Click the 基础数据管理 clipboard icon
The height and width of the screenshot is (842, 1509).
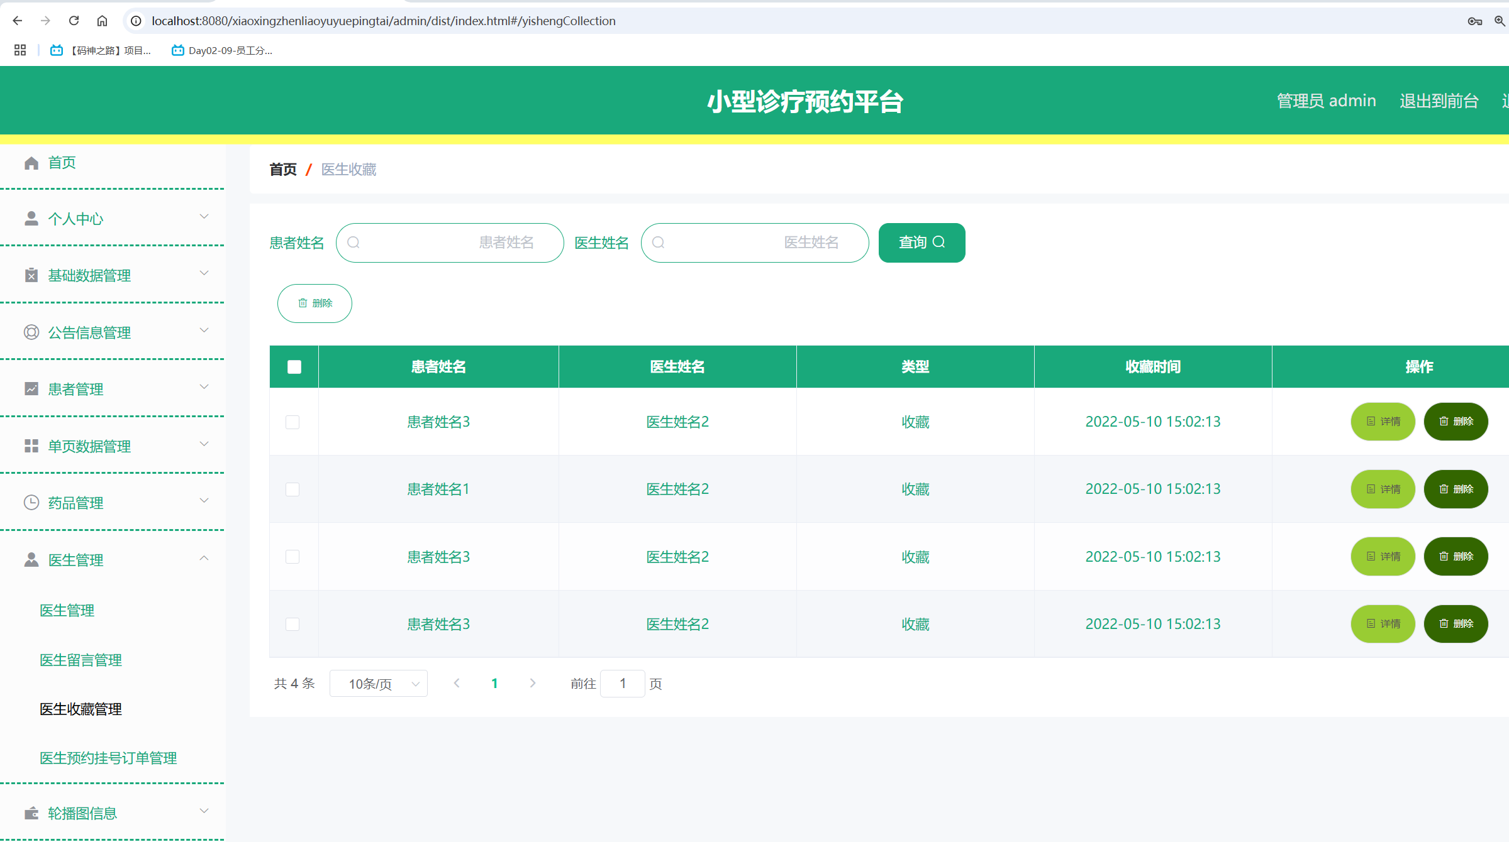(31, 275)
